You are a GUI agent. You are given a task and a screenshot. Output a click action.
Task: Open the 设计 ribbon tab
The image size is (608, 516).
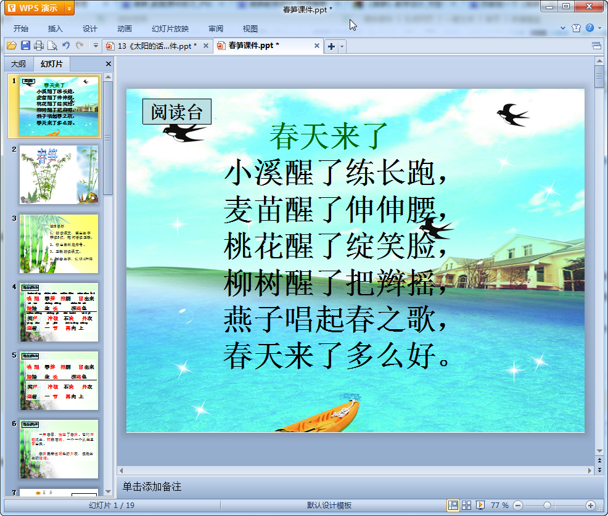[89, 29]
